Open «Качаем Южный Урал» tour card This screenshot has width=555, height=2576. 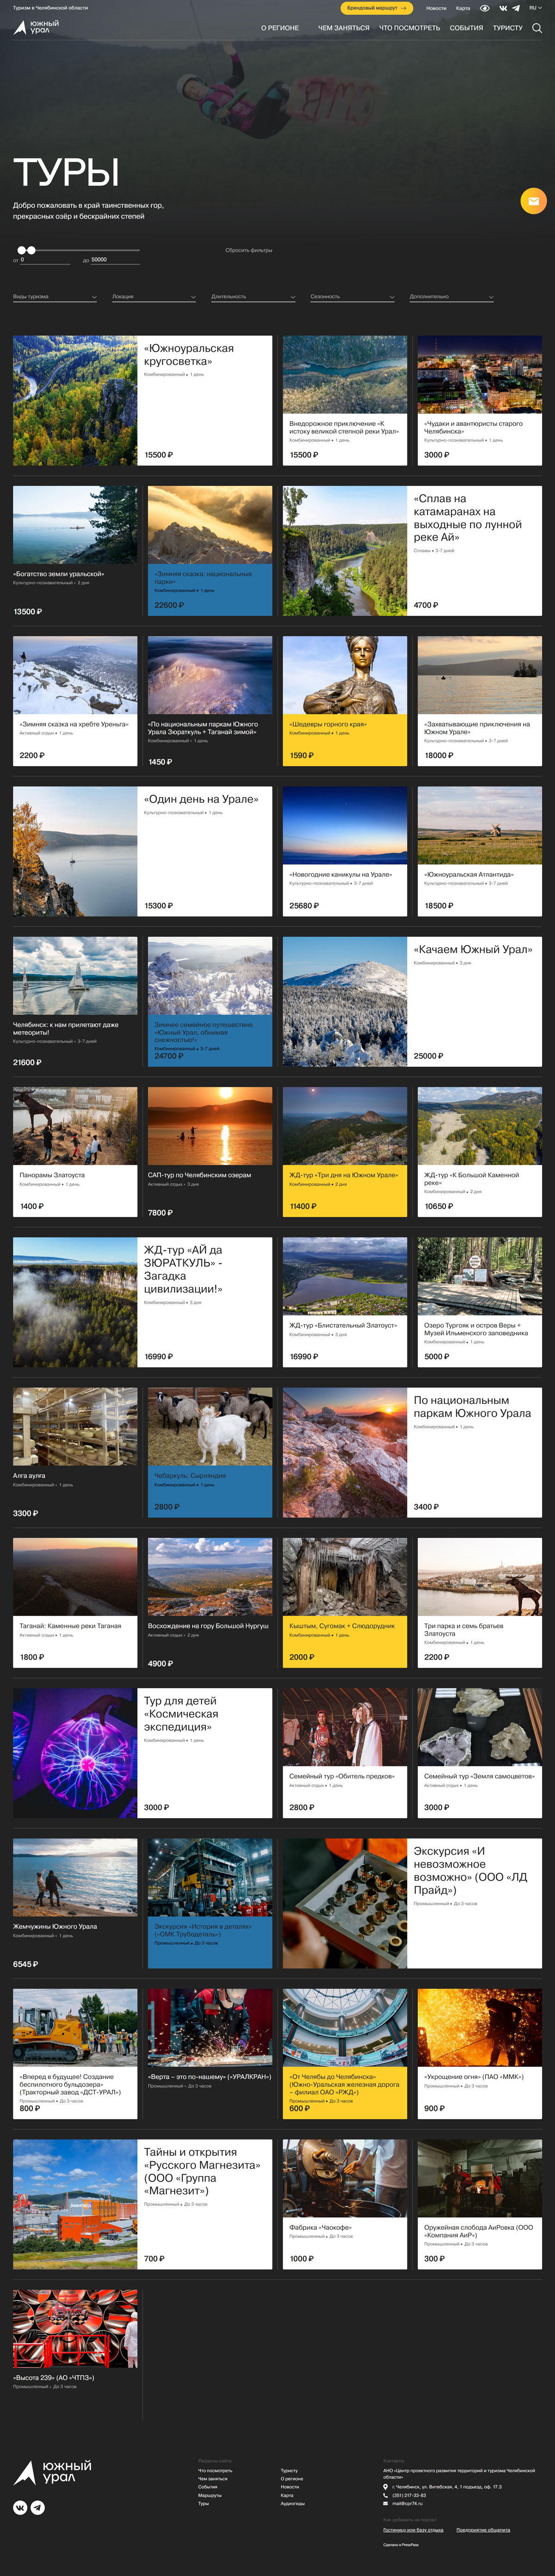tap(412, 1002)
